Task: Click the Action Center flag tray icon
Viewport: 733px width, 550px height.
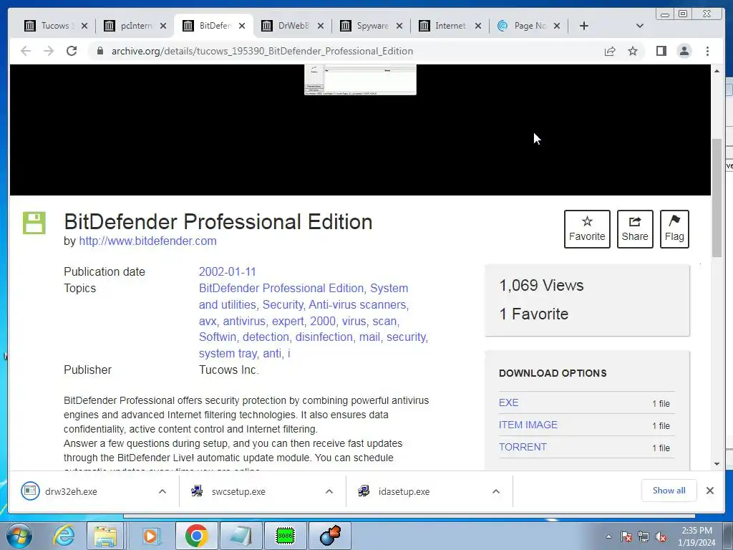Action: tap(626, 536)
